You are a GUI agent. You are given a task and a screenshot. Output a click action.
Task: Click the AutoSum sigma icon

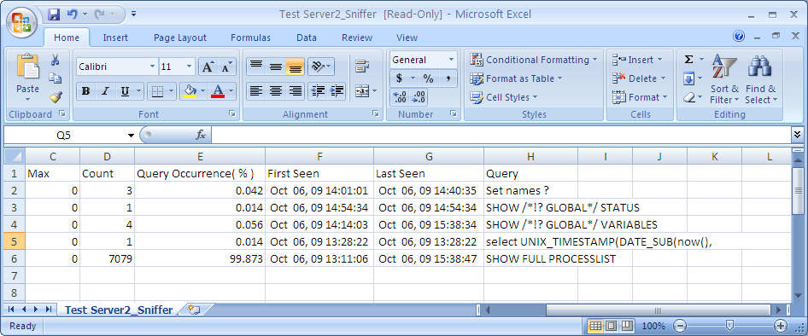[x=688, y=60]
